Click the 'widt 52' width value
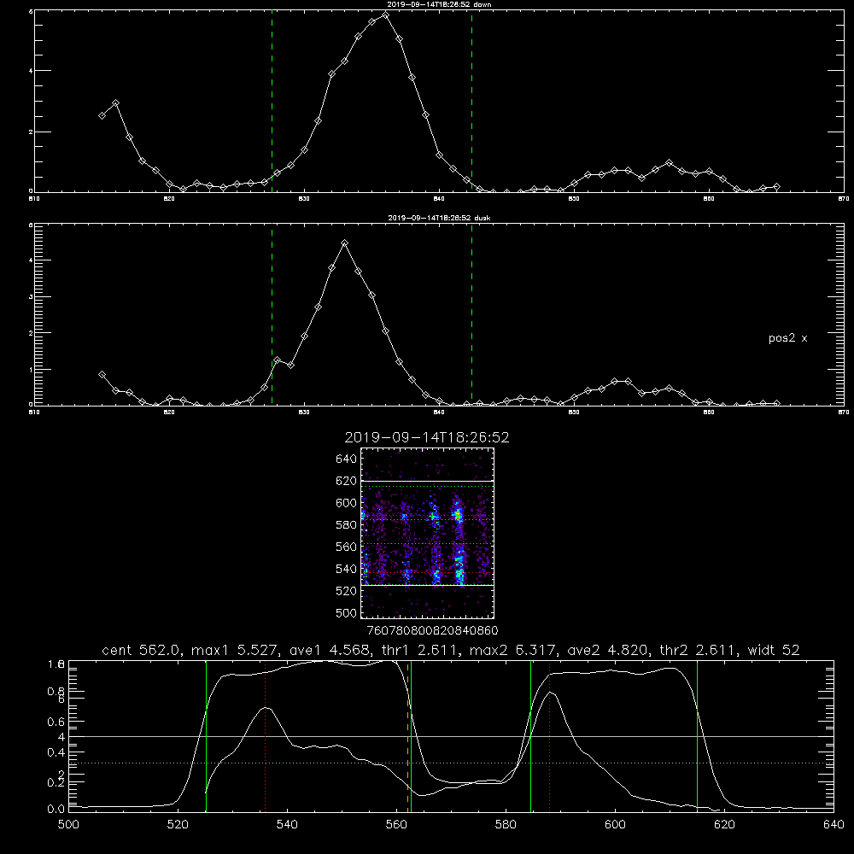The height and width of the screenshot is (854, 854). (x=774, y=650)
